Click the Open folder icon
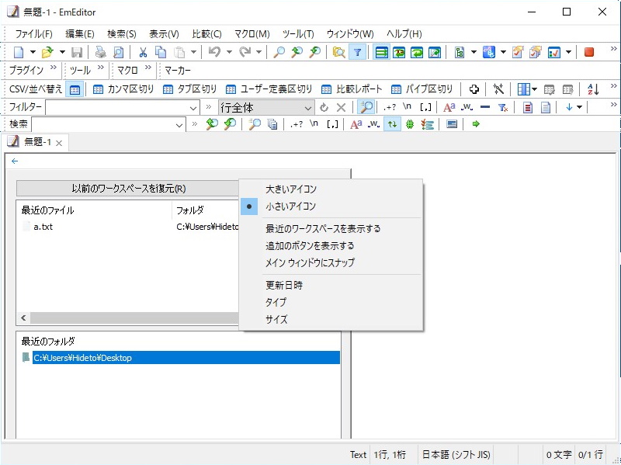This screenshot has width=621, height=465. click(x=47, y=52)
